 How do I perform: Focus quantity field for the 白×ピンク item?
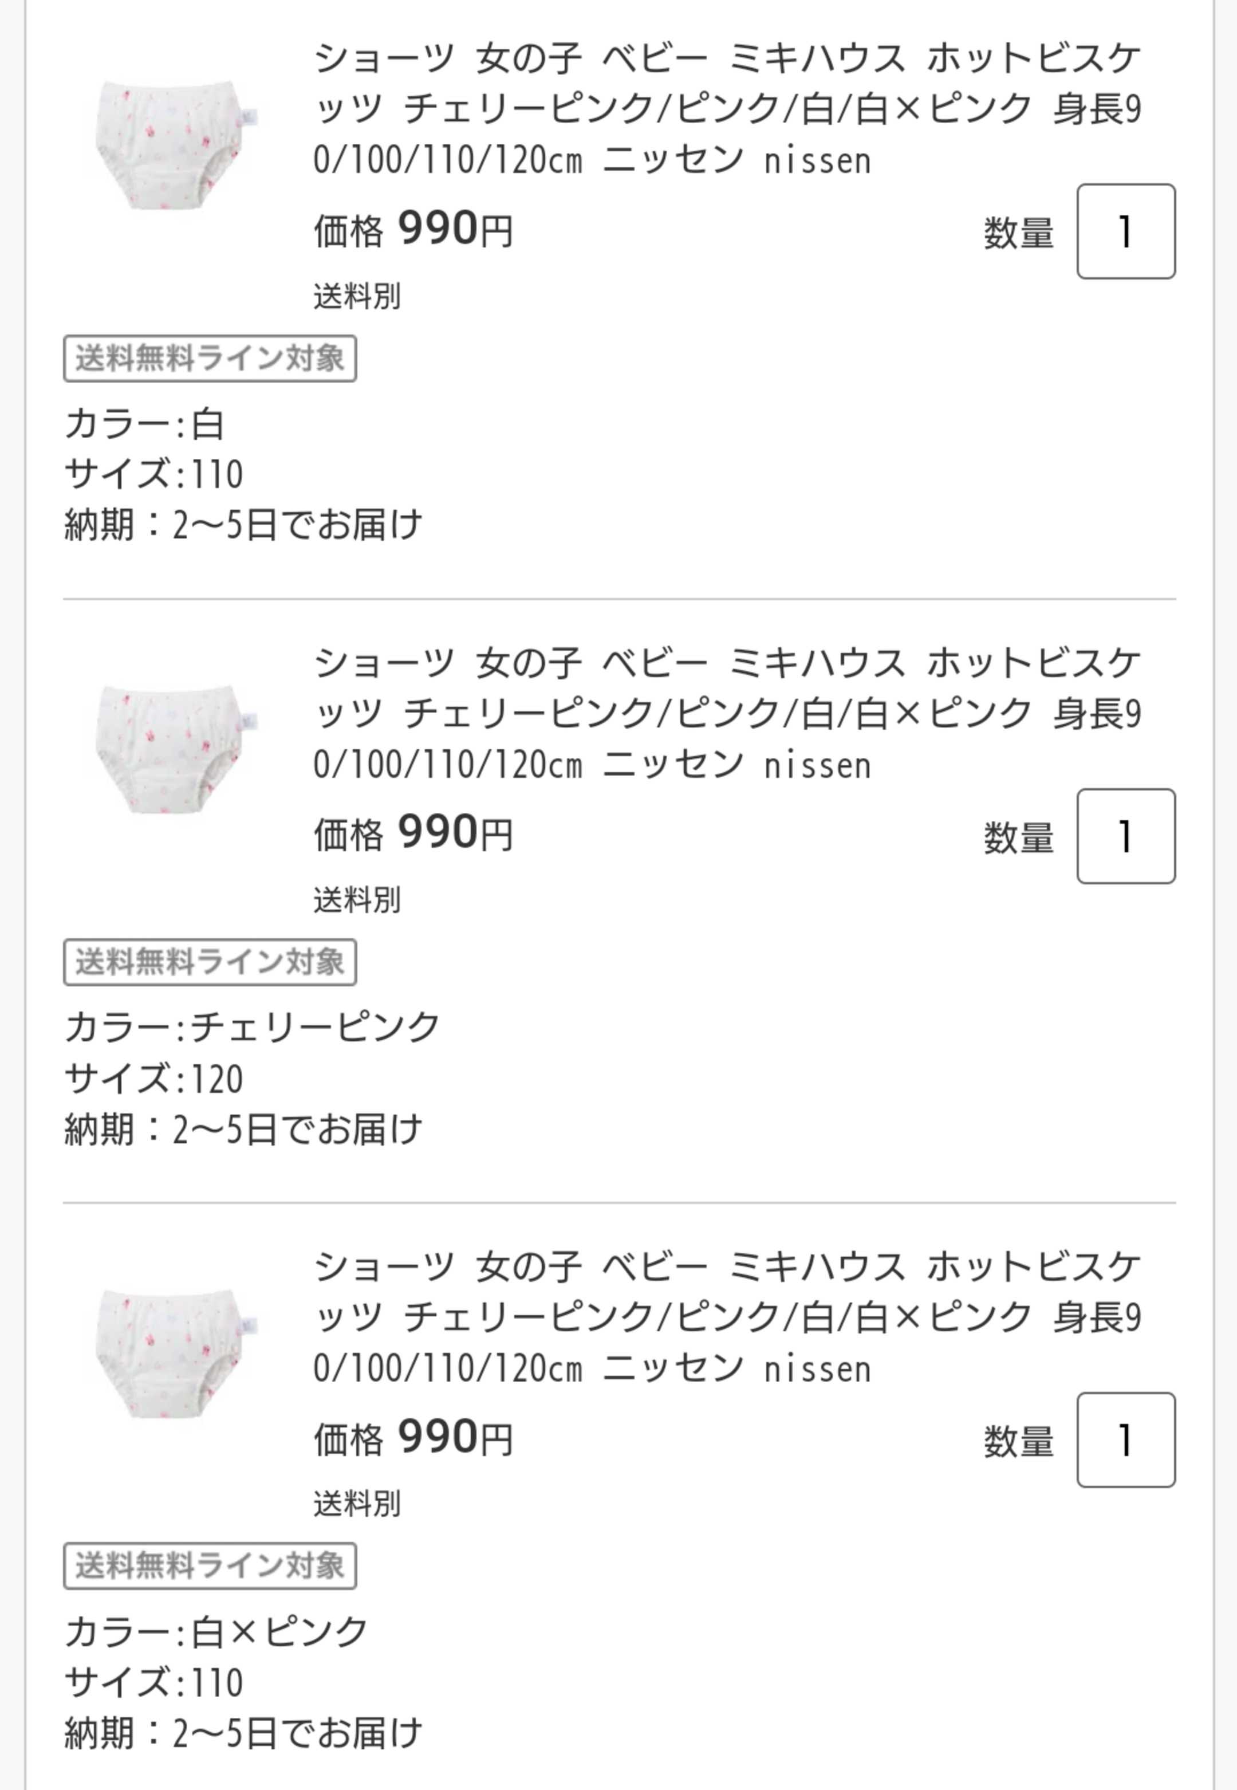coord(1125,1441)
